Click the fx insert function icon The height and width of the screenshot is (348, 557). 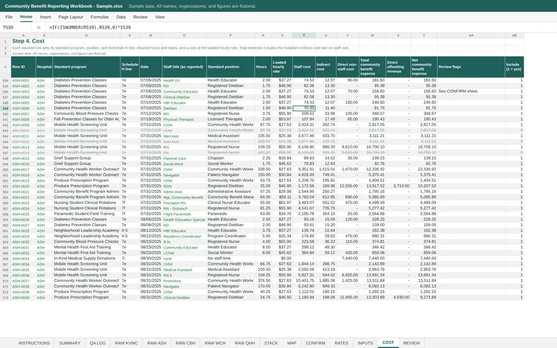(39, 27)
